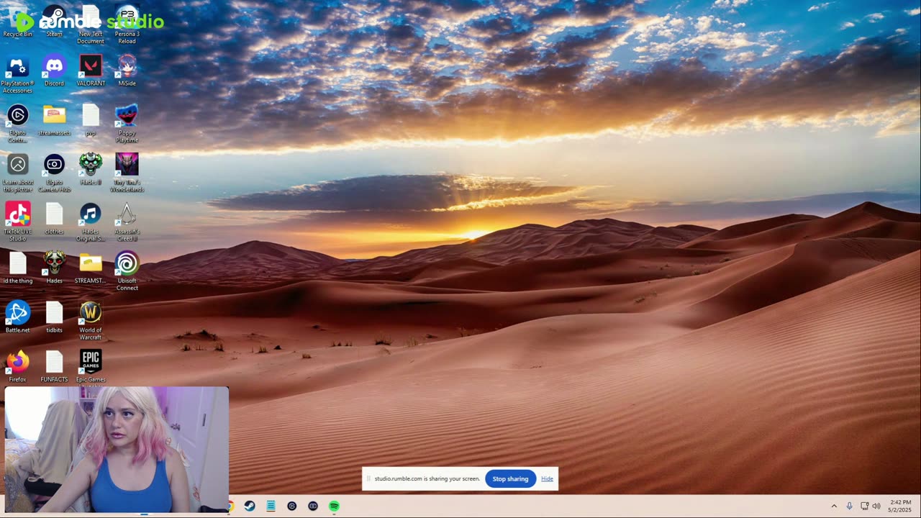
Task: Select the MiSide game shortcut
Action: coord(127,71)
